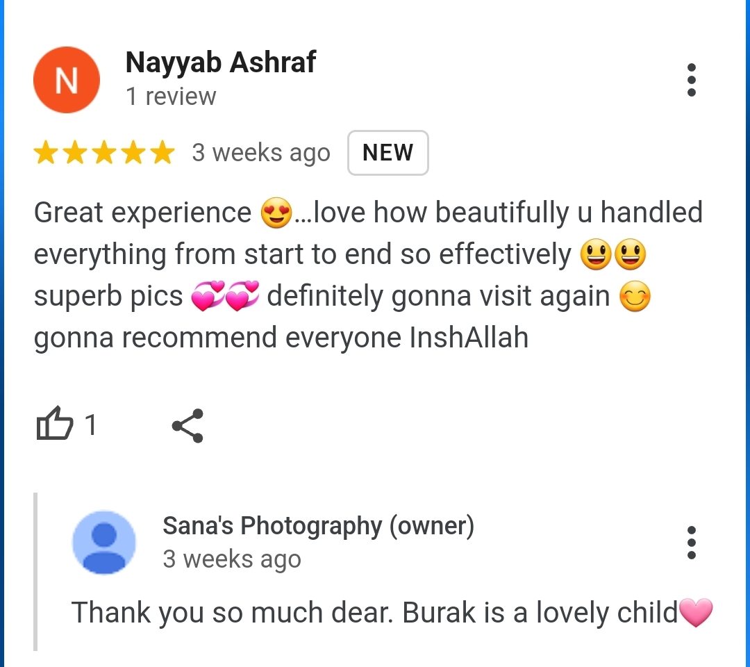
Task: Click the owner reply '3 weeks ago' timestamp
Action: 232,559
